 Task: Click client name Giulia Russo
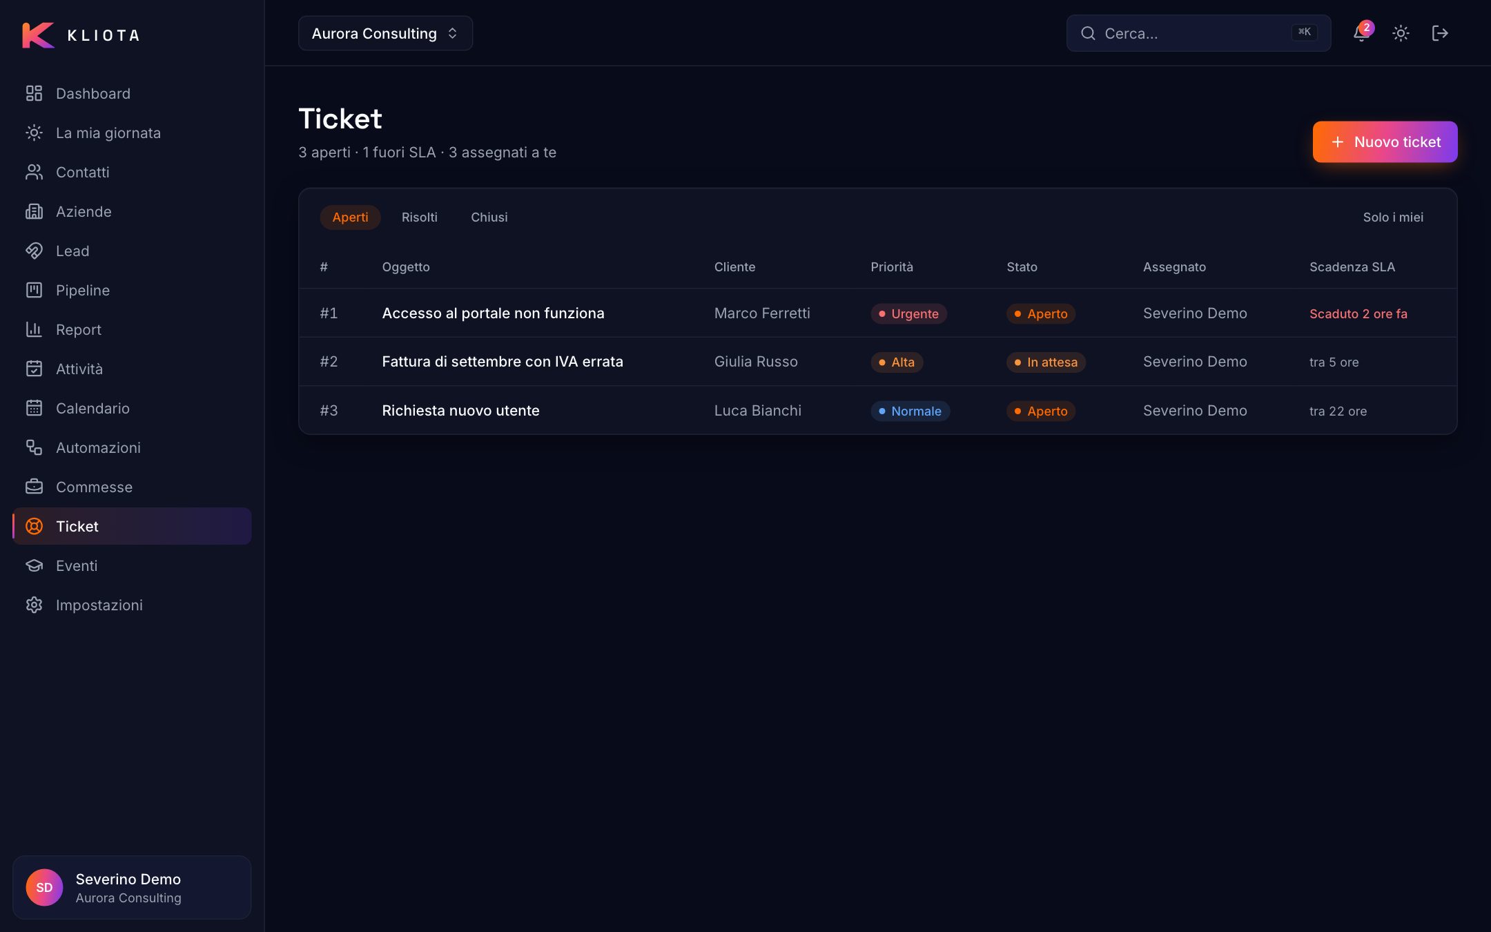pyautogui.click(x=756, y=361)
